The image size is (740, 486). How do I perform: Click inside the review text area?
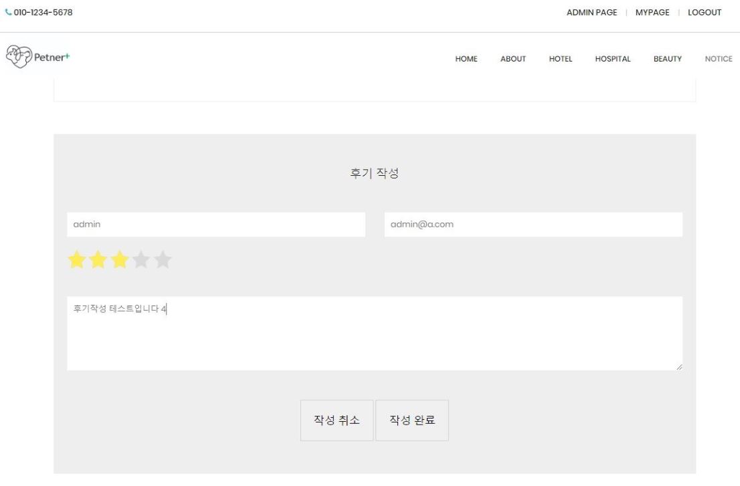(x=375, y=334)
